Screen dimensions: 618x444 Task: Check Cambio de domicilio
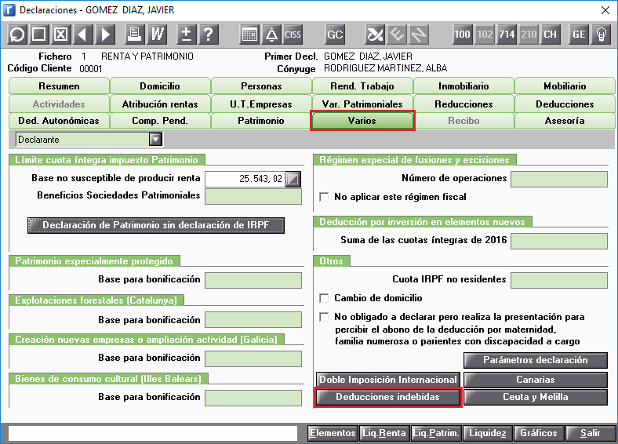324,298
